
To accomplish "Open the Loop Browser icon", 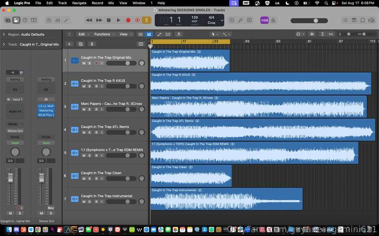I will click(x=362, y=20).
